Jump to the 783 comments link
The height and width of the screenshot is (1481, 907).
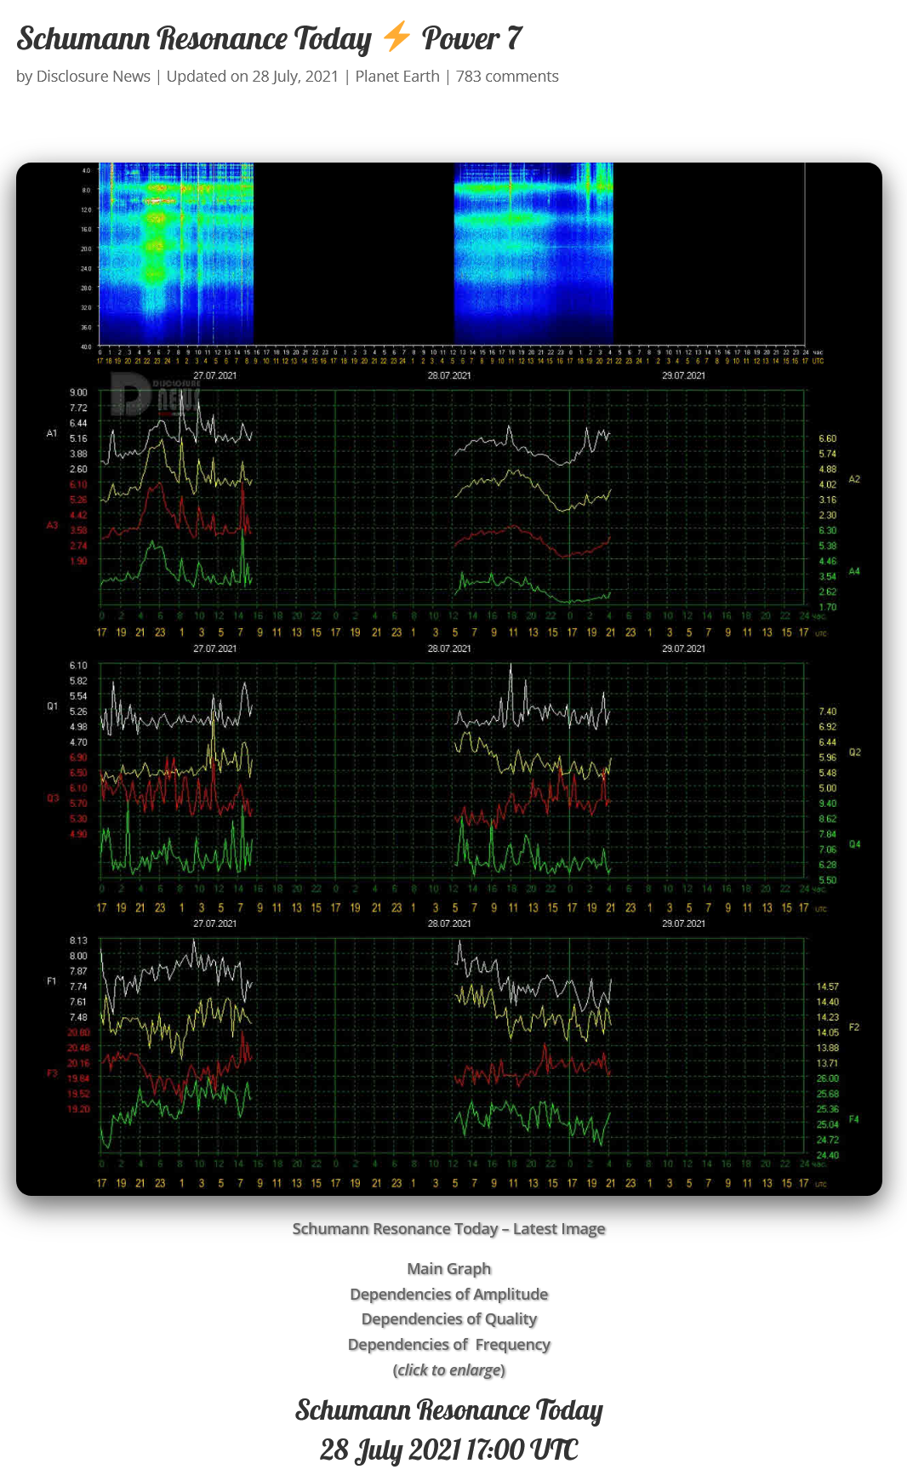coord(507,77)
